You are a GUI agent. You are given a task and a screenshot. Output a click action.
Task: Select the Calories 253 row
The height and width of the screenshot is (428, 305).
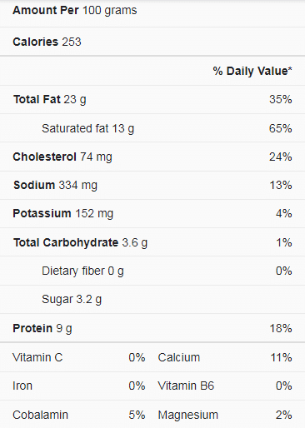[x=152, y=42]
